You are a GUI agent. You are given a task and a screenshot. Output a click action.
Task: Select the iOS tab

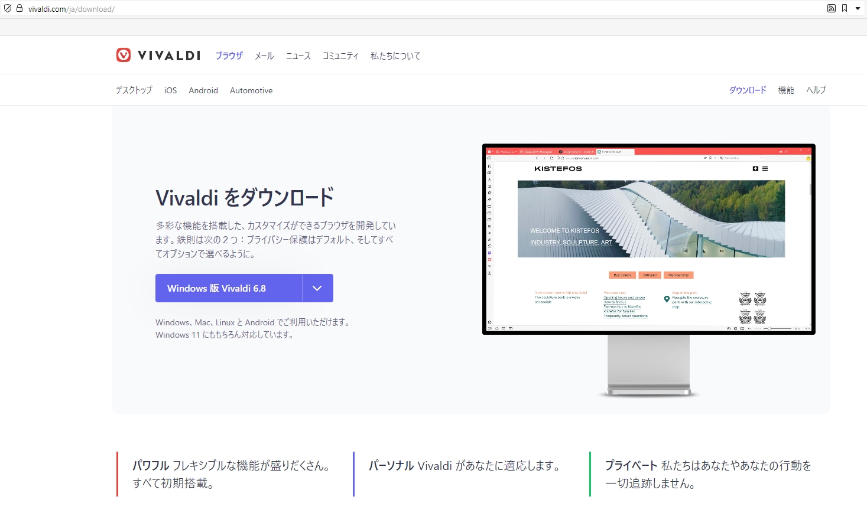(171, 90)
